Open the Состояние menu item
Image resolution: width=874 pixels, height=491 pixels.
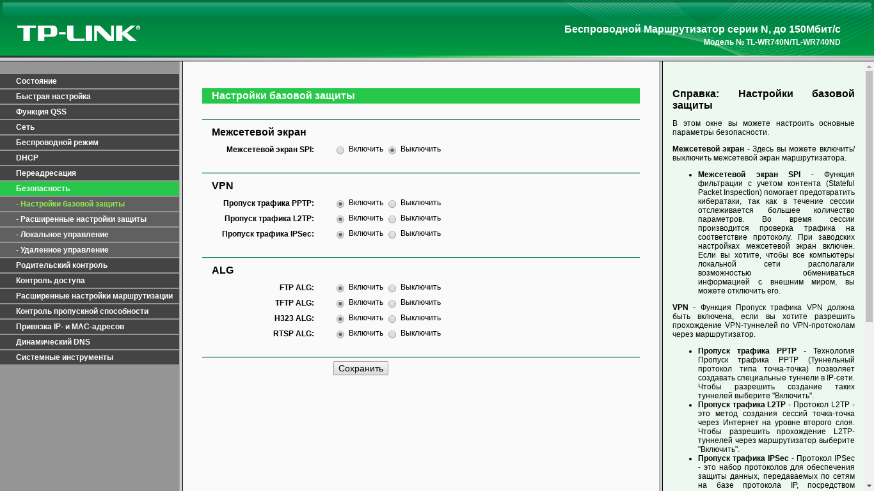tap(90, 81)
